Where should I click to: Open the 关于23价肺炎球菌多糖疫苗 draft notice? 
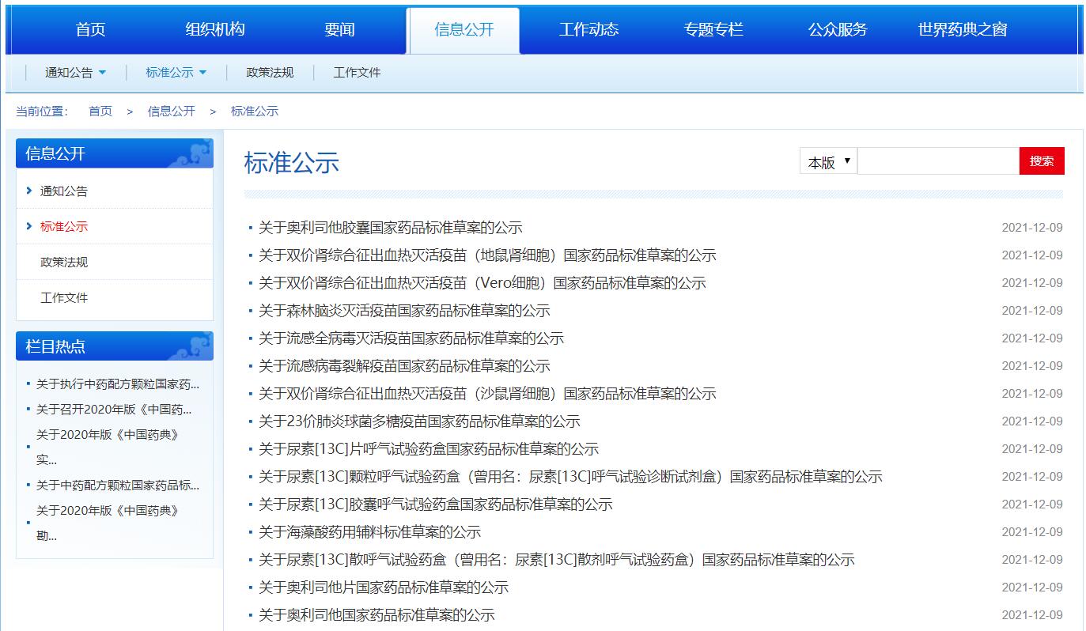click(419, 421)
